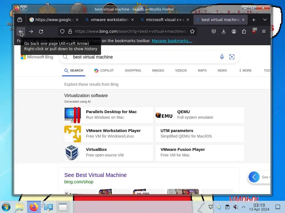Bookmark this page with the star
This screenshot has height=213, width=285.
point(192,32)
